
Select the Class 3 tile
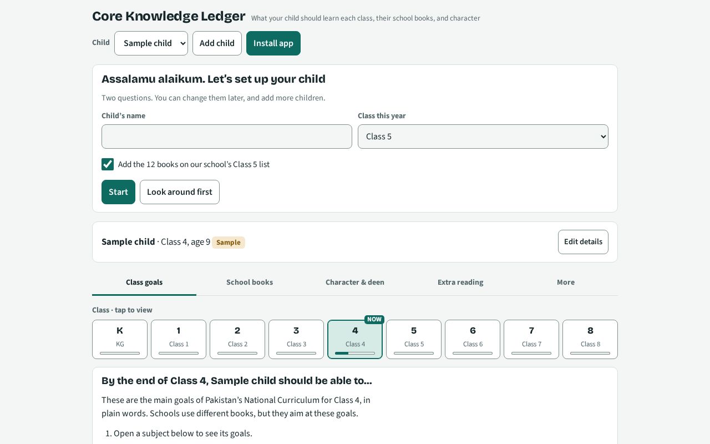[296, 339]
